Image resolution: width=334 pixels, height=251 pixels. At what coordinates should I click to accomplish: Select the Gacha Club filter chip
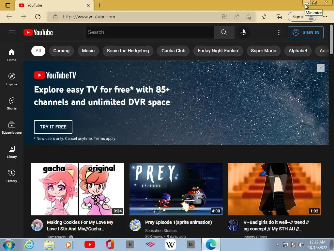174,51
